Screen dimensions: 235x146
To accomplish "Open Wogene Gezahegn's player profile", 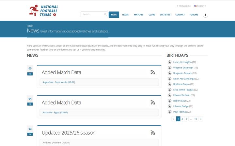I will 183,67.
